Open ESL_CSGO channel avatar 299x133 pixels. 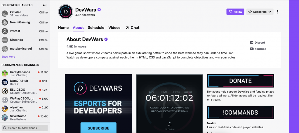[x=5, y=91]
